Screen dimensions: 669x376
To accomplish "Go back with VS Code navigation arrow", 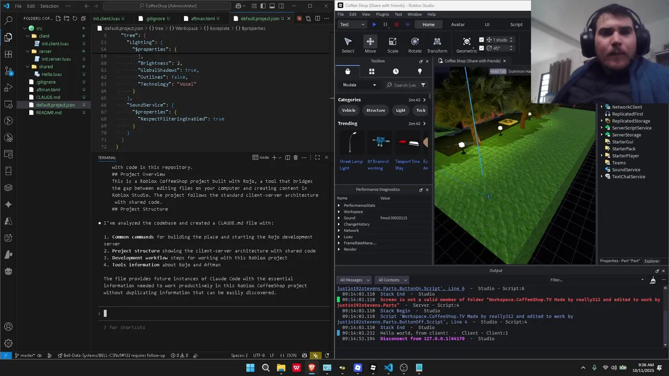I will [87, 6].
